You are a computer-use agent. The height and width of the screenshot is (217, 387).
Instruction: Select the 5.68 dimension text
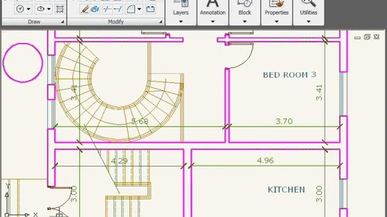(140, 121)
